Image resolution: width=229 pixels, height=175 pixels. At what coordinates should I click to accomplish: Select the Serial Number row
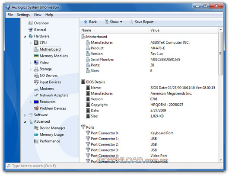[x=149, y=60]
